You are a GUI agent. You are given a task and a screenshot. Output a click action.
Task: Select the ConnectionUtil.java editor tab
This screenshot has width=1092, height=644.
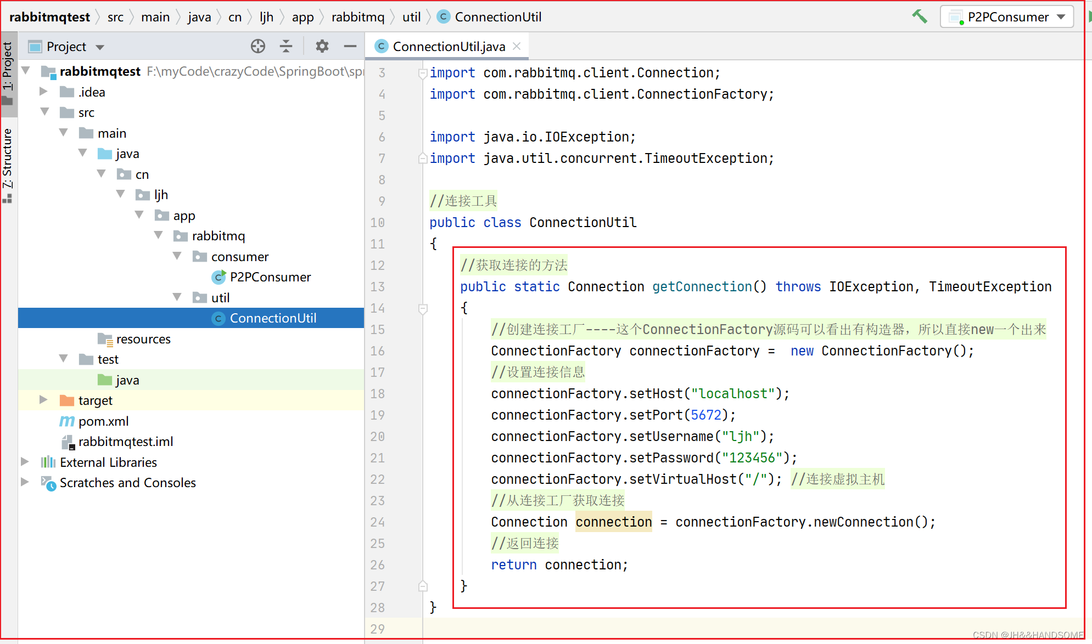point(449,47)
